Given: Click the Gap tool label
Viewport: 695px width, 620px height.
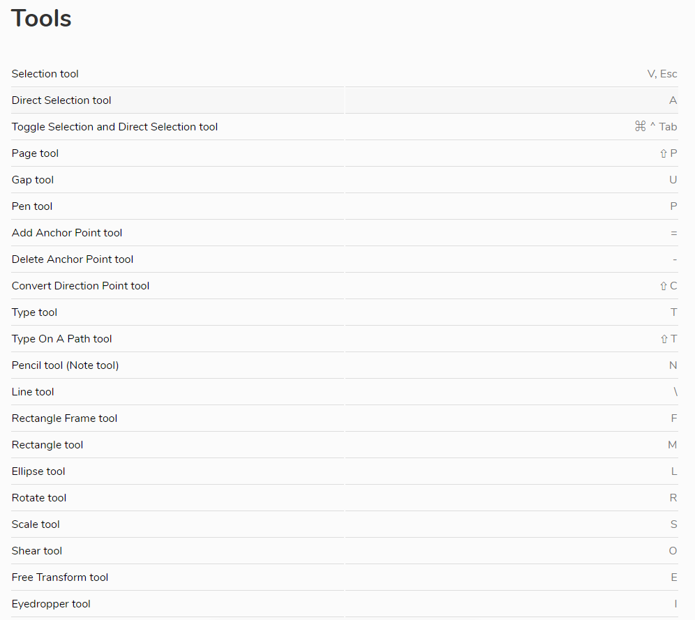Looking at the screenshot, I should [33, 180].
